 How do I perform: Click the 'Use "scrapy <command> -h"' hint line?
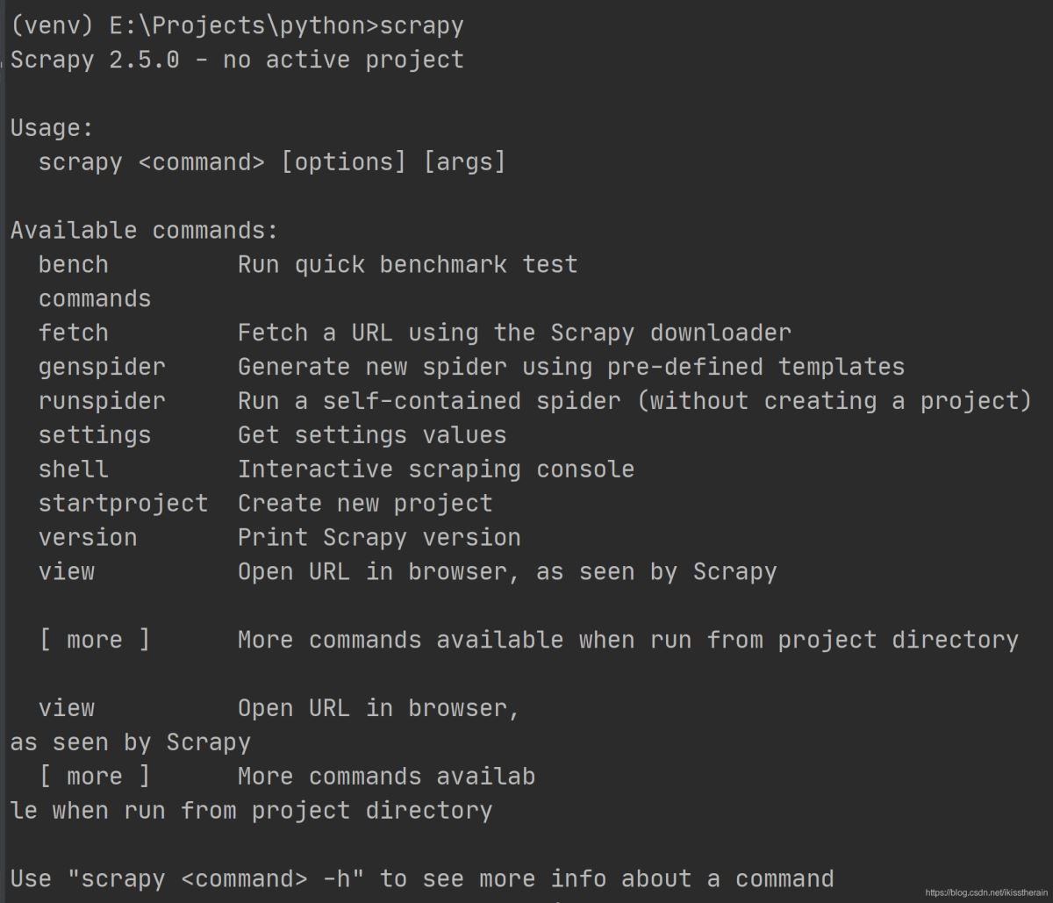tap(421, 878)
